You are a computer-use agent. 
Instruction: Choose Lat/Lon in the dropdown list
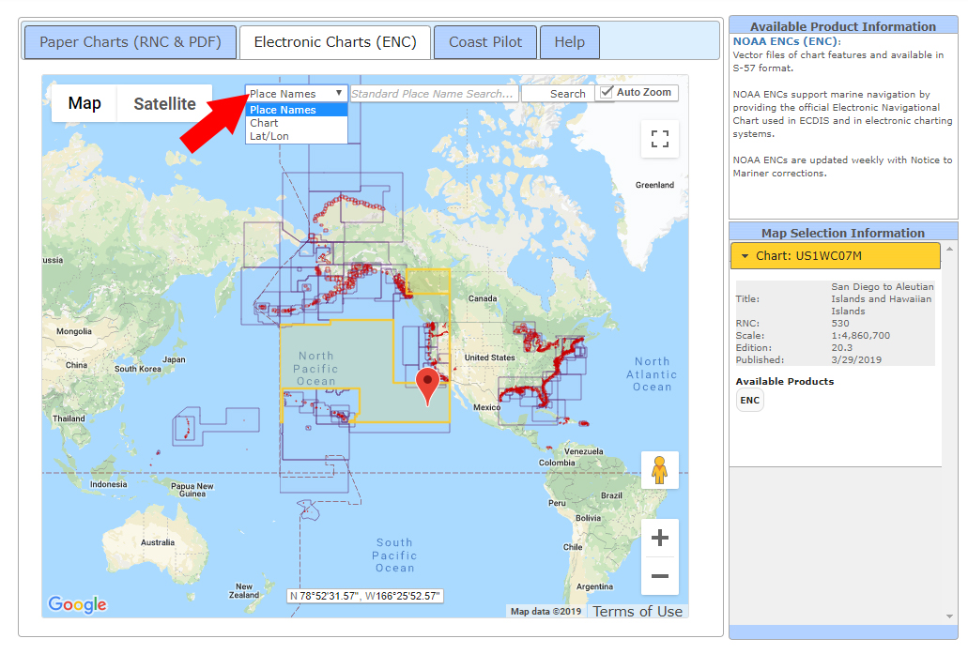(297, 136)
